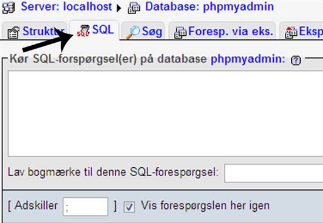Image resolution: width=323 pixels, height=223 pixels.
Task: Open the partially visible Eksp tab
Action: (x=311, y=31)
